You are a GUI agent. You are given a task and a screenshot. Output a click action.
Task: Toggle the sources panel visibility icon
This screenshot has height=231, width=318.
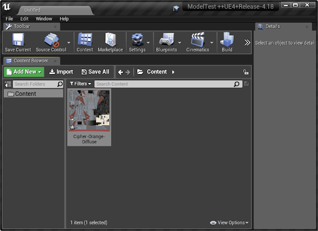tap(8, 84)
